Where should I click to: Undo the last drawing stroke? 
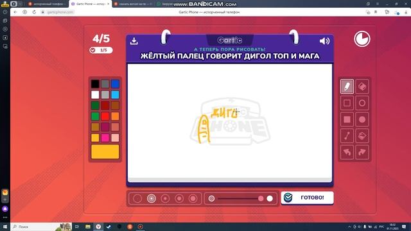click(x=347, y=152)
